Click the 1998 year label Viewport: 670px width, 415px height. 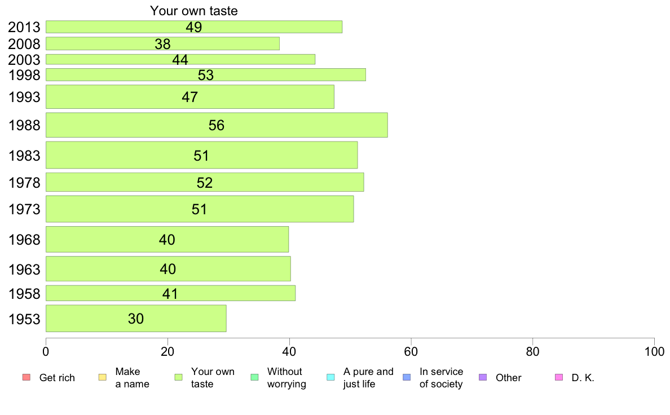[24, 75]
